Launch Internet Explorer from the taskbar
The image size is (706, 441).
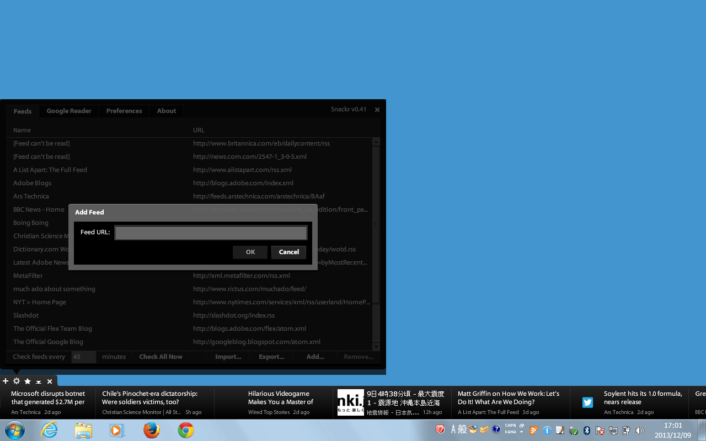(x=50, y=430)
